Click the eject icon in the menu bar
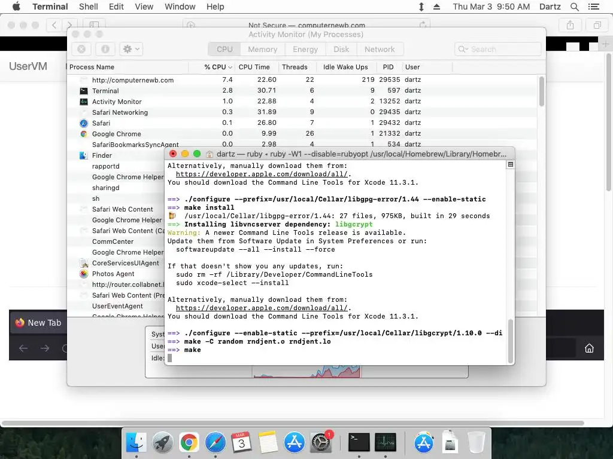 [x=436, y=7]
